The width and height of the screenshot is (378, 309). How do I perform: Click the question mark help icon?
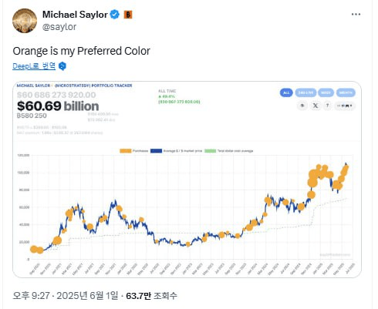click(327, 106)
